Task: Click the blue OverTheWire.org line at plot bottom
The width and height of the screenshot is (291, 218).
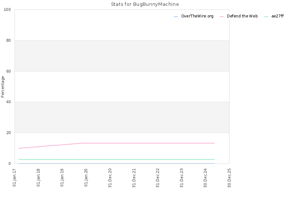Action: [116, 163]
